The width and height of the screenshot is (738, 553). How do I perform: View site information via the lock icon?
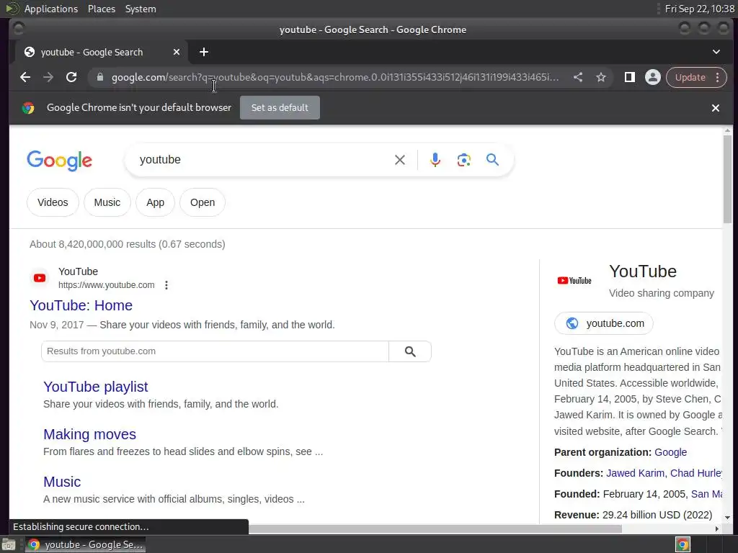[x=99, y=77]
